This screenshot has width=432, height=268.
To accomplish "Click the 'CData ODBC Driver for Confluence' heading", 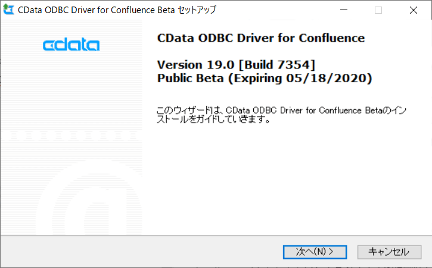I will pyautogui.click(x=260, y=38).
